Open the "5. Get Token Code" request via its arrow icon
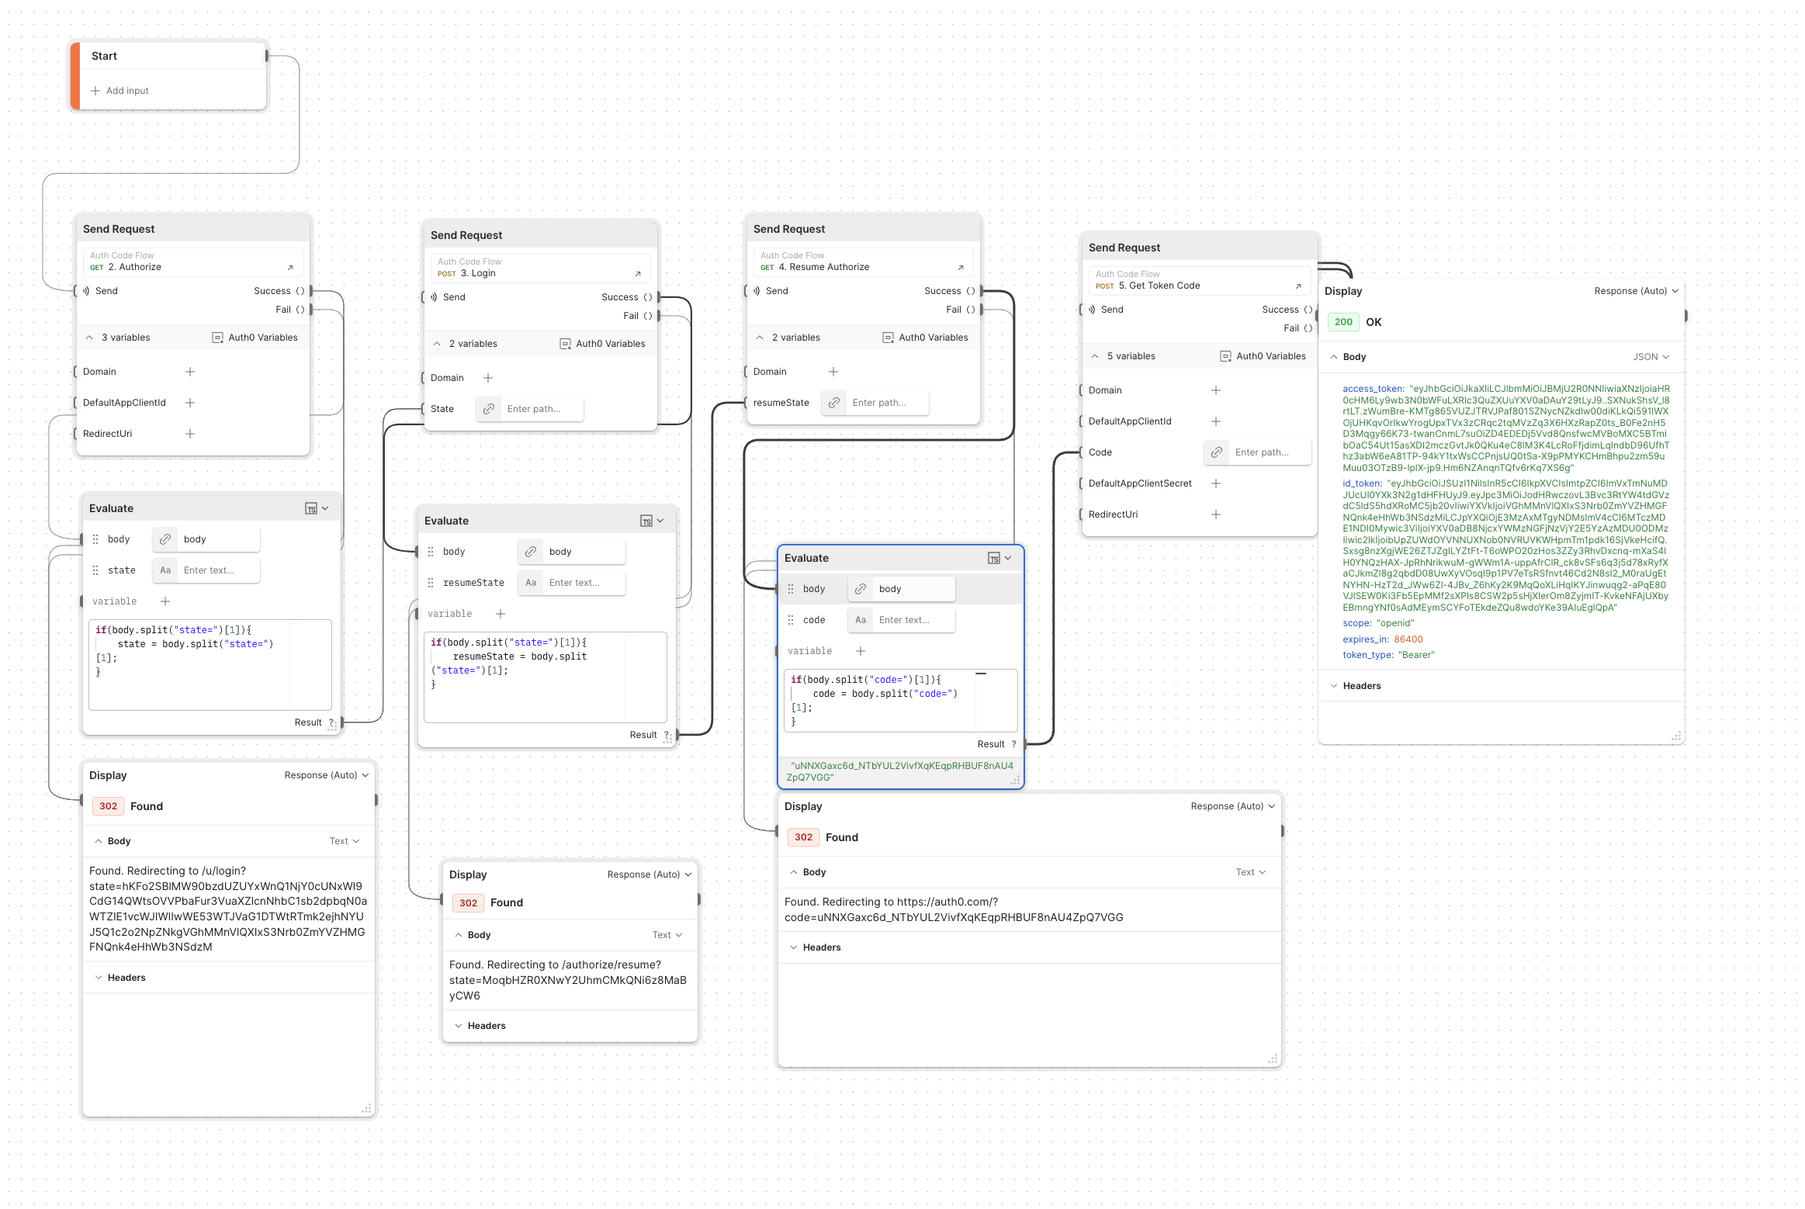Viewport: 1805px width, 1209px height. (x=1297, y=284)
